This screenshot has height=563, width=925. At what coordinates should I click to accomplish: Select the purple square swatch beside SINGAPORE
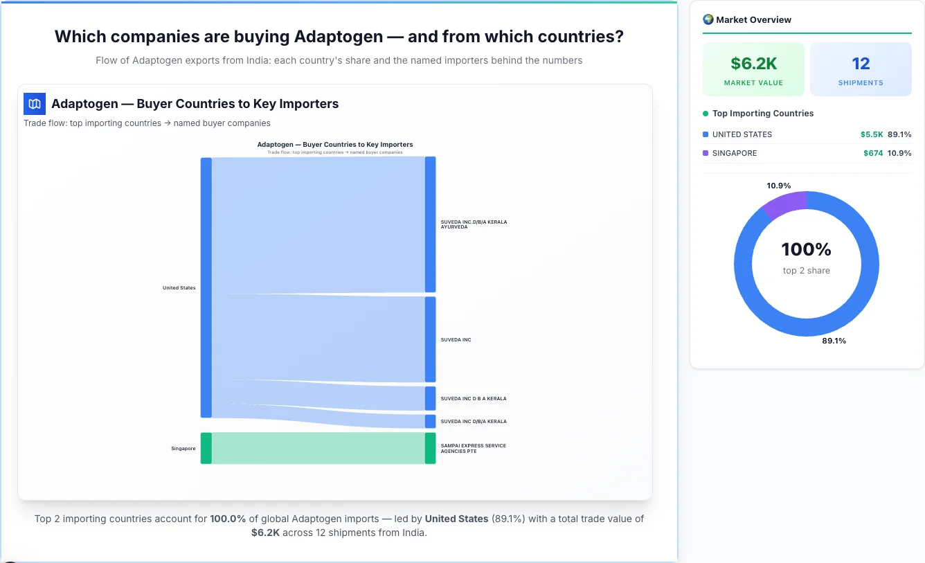[706, 153]
